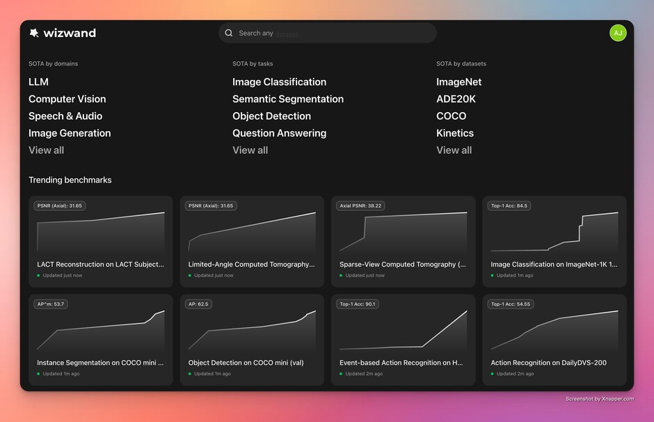
Task: Open the LLM domain
Action: click(x=38, y=81)
